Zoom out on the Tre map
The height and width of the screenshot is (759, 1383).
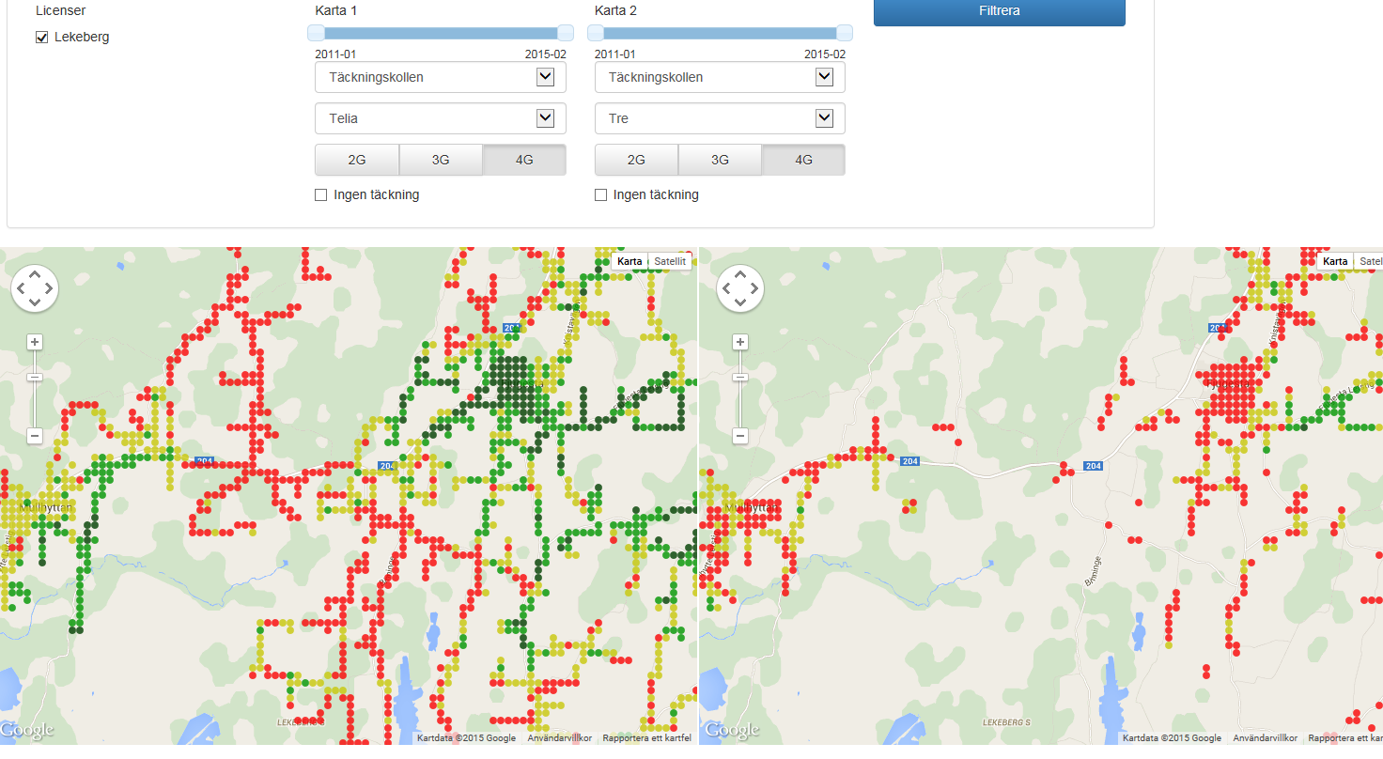pyautogui.click(x=740, y=436)
